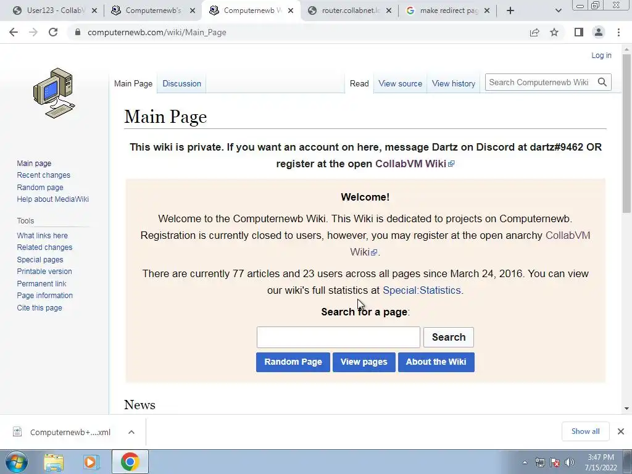The image size is (632, 474).
Task: Open Special pages link
Action: (x=40, y=260)
